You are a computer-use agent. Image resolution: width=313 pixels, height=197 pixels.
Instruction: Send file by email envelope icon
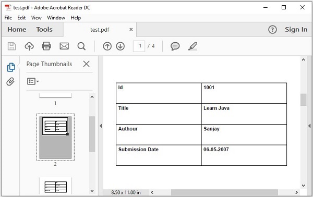(64, 46)
